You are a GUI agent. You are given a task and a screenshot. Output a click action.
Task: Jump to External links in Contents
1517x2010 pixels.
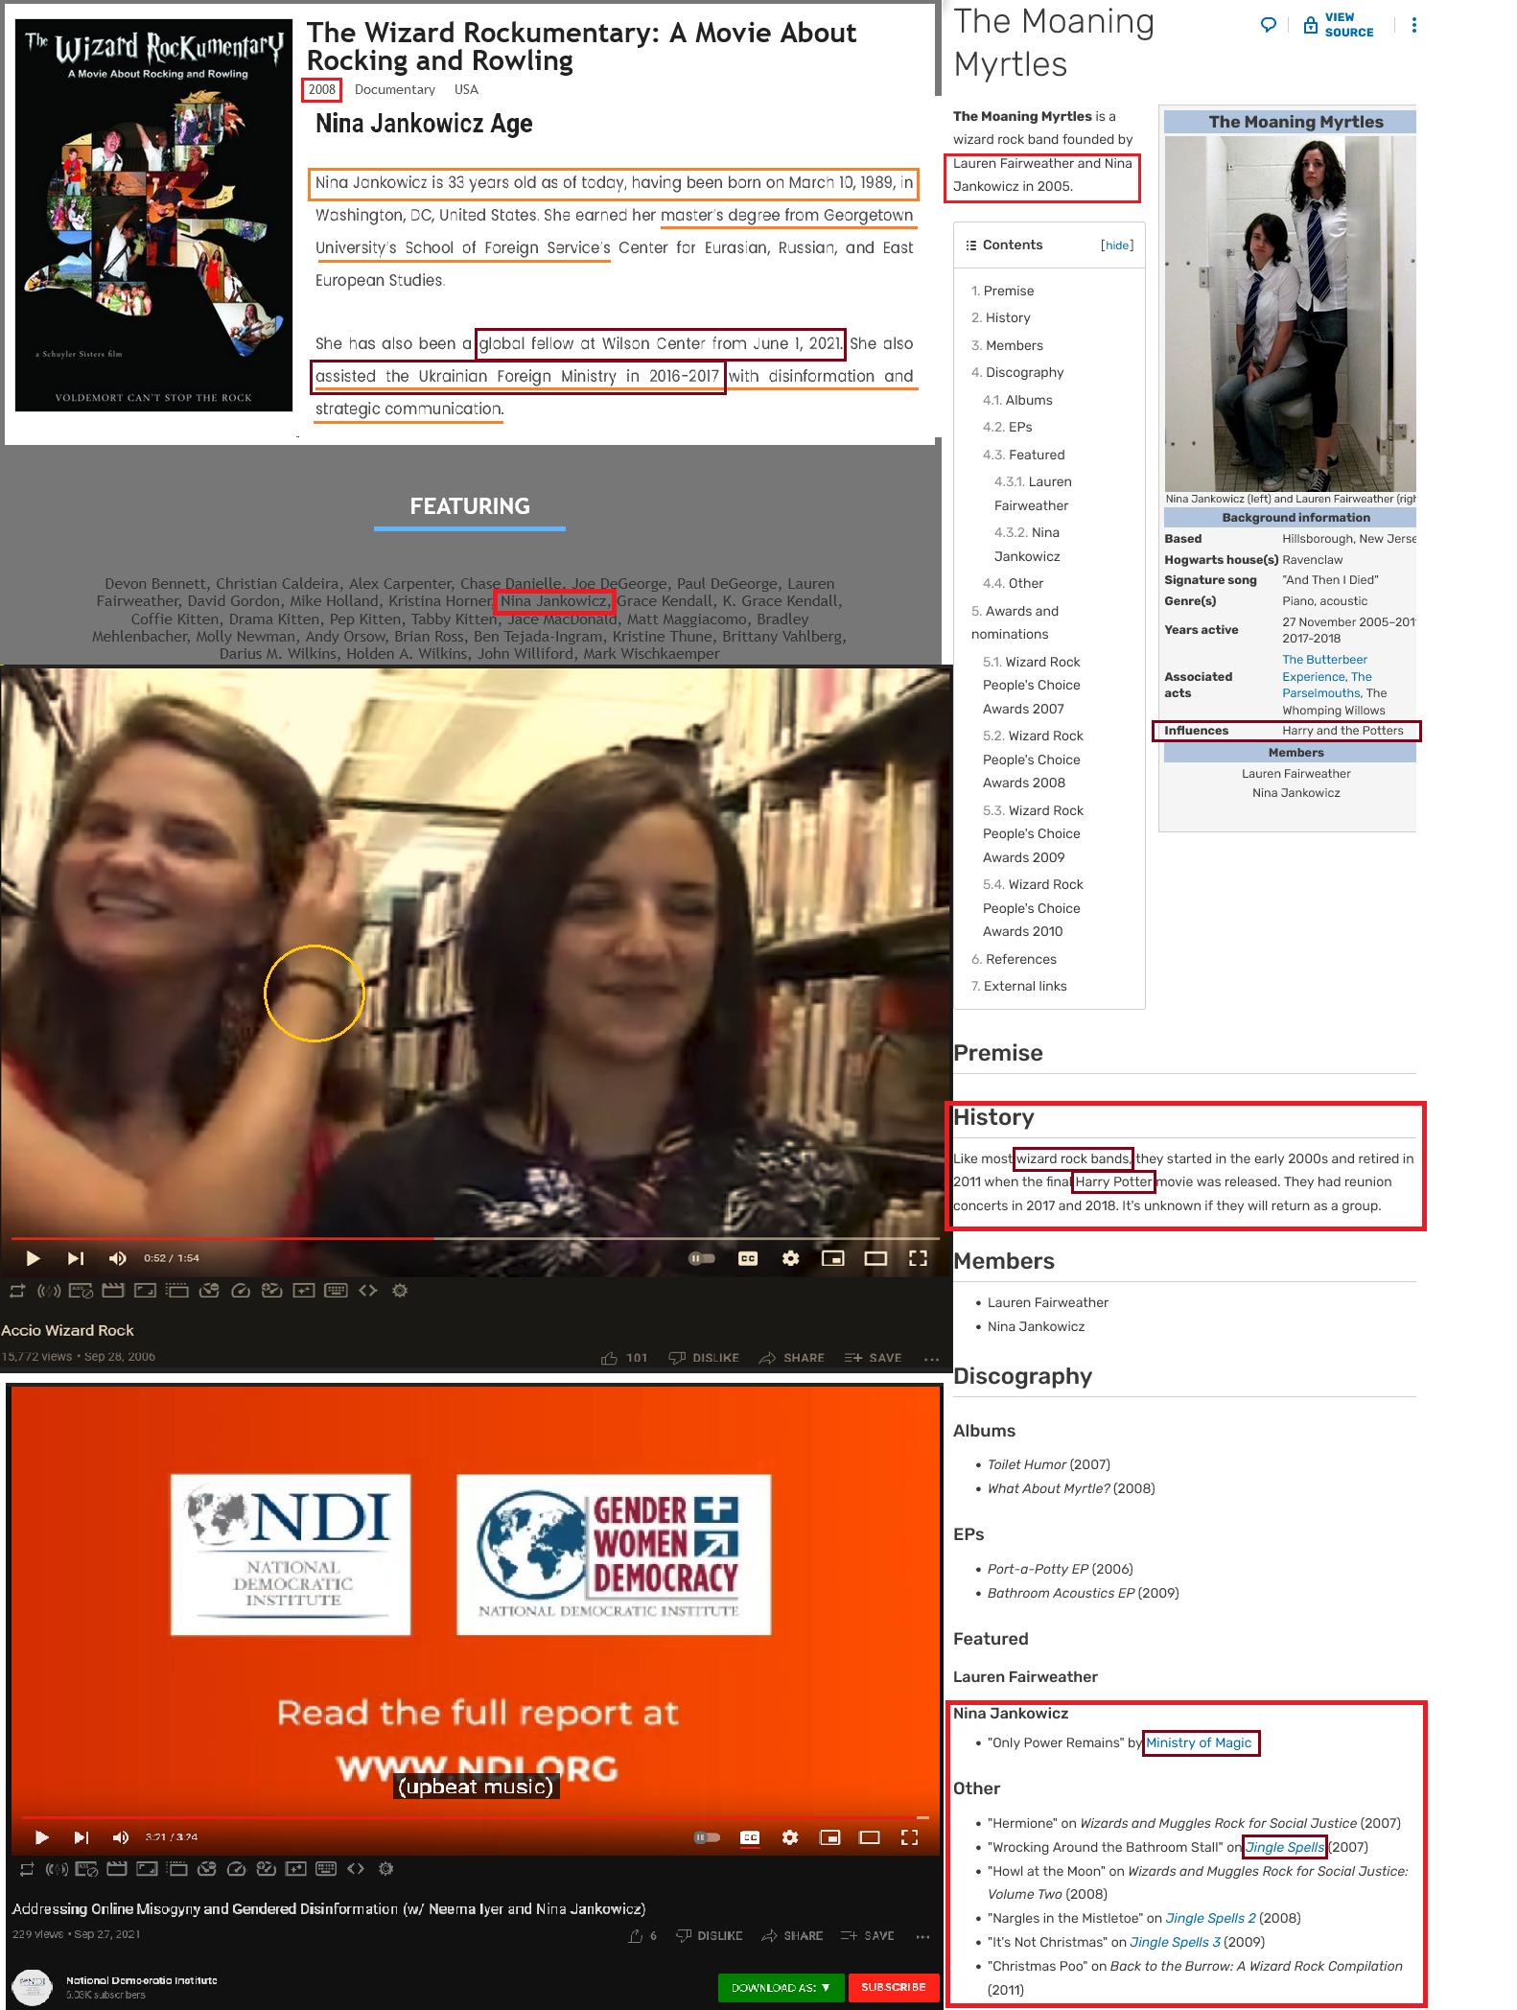[x=1018, y=986]
